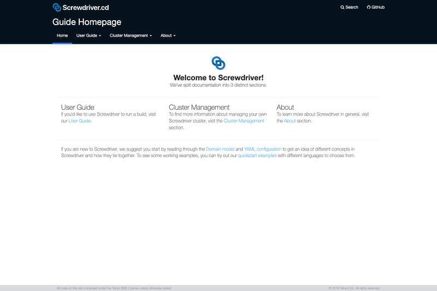The height and width of the screenshot is (291, 437).
Task: Open the quickstart examples link
Action: click(x=257, y=156)
